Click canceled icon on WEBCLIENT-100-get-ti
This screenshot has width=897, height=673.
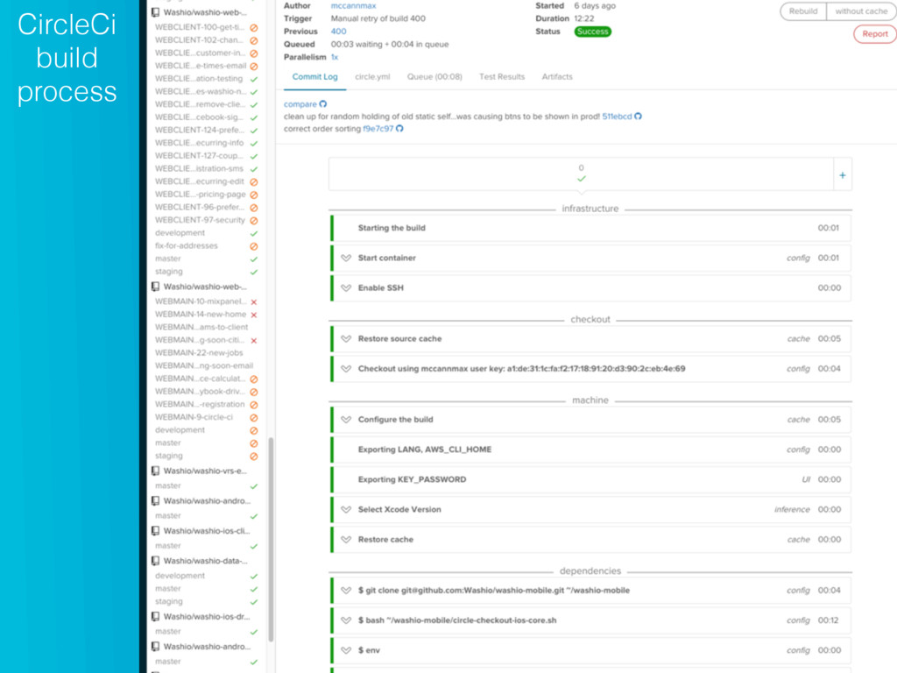tap(254, 27)
